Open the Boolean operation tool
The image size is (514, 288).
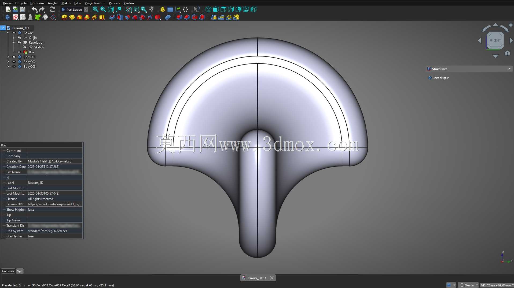tap(168, 17)
